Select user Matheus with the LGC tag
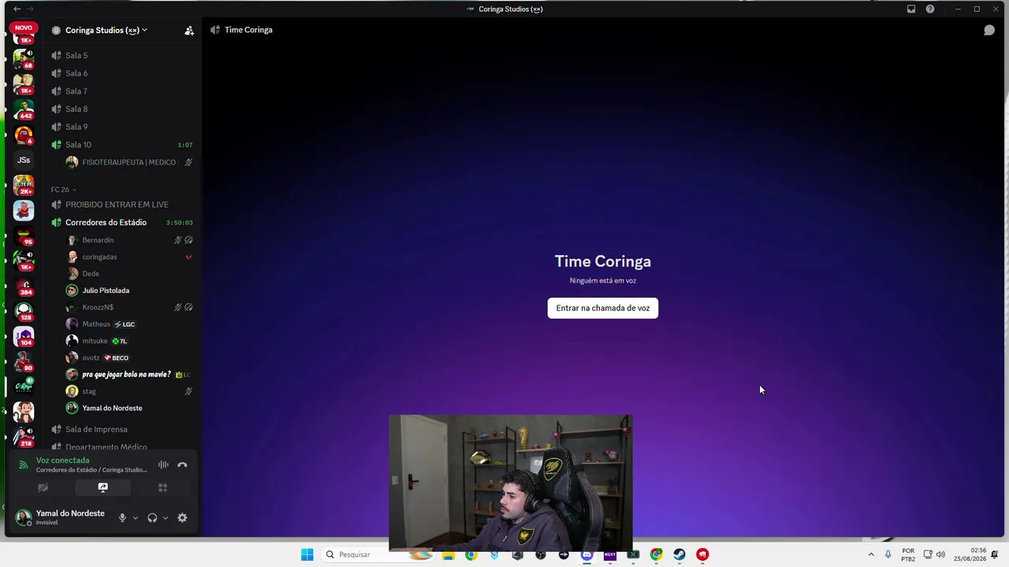 tap(129, 324)
